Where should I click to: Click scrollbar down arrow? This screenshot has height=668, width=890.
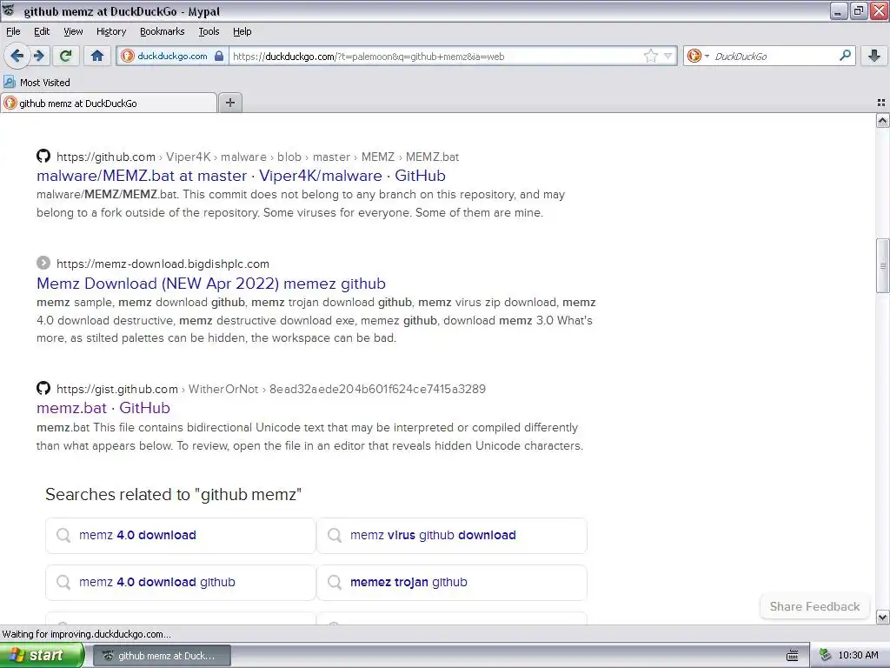coord(883,617)
